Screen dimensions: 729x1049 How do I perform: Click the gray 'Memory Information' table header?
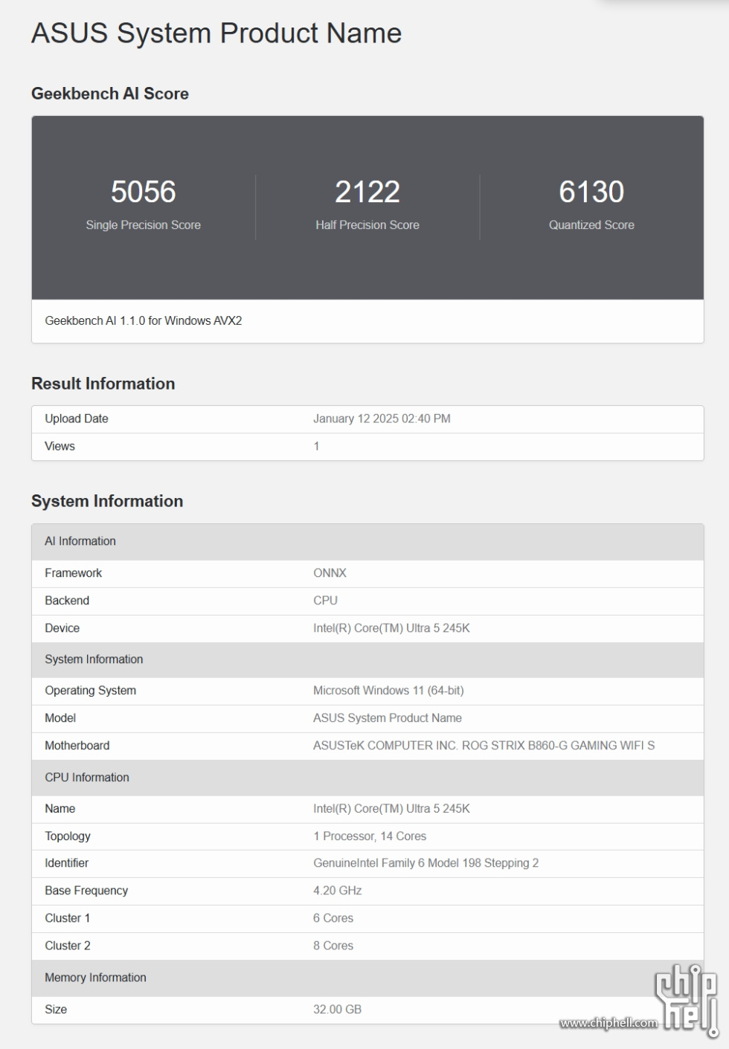pos(367,978)
